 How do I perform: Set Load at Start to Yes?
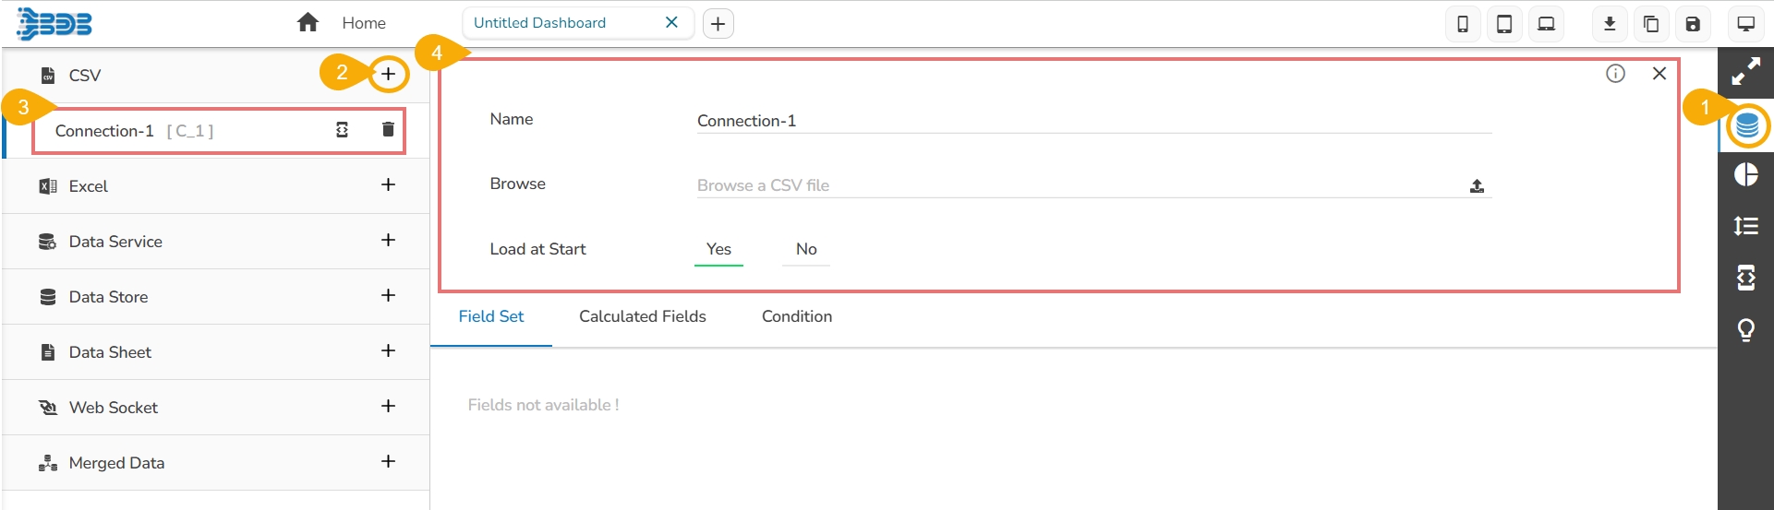pos(718,249)
